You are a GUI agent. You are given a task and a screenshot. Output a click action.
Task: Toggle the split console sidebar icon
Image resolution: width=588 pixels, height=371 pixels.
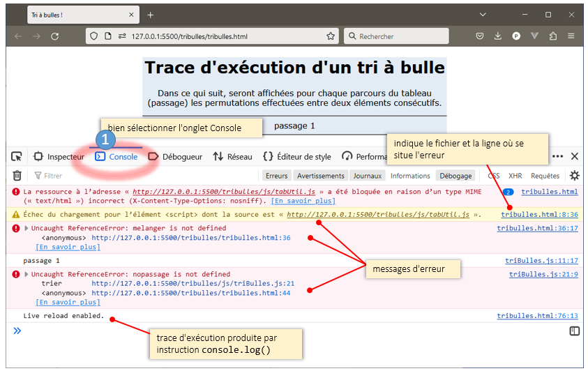pyautogui.click(x=574, y=331)
